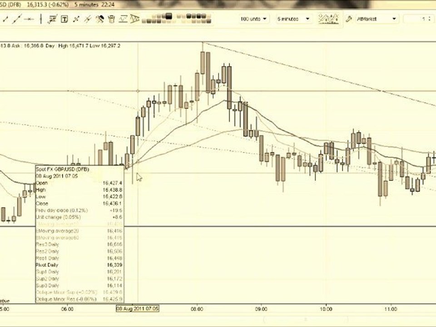Select the crossed-lines channel tool
This screenshot has width=436, height=327.
point(88,19)
